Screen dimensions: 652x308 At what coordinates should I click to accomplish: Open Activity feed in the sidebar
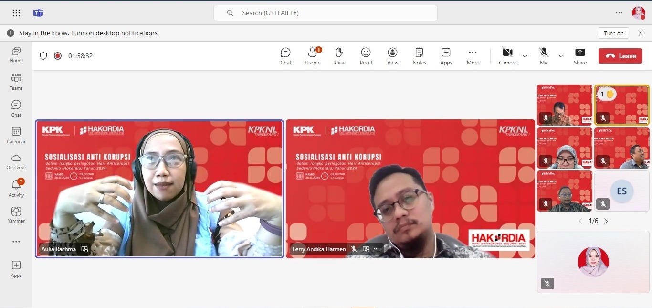pos(16,188)
